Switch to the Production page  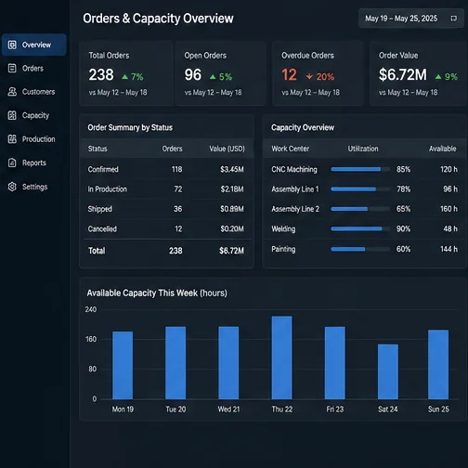tap(39, 139)
